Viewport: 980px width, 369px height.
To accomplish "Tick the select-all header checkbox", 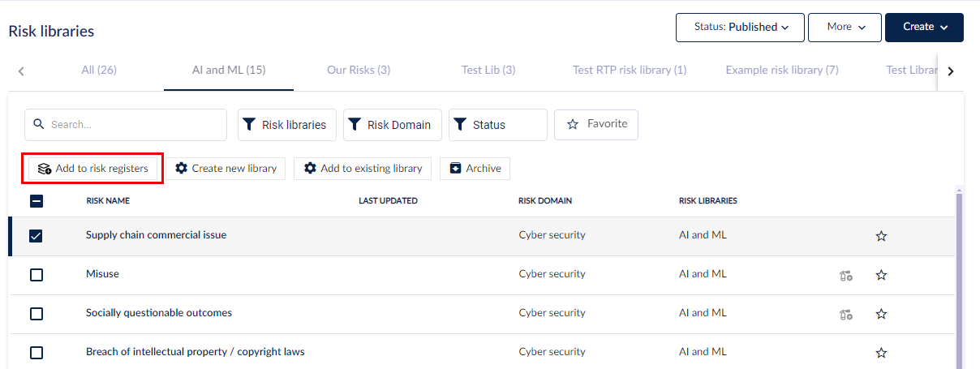I will 37,201.
